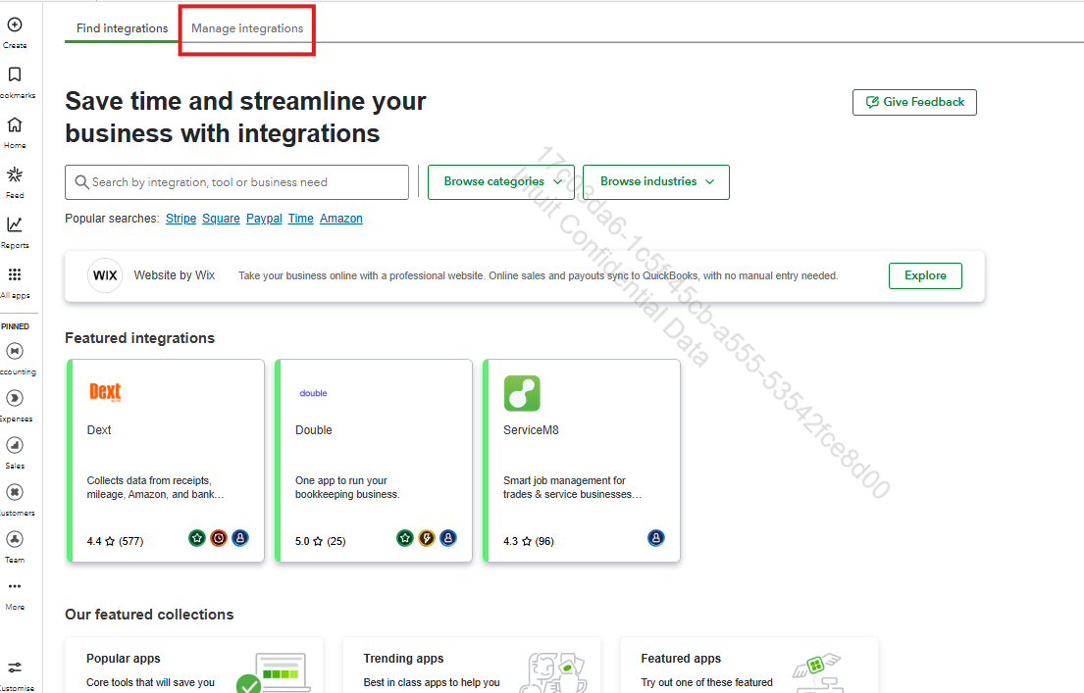Image resolution: width=1084 pixels, height=693 pixels.
Task: Open the ServiceM8 card title
Action: pyautogui.click(x=531, y=430)
